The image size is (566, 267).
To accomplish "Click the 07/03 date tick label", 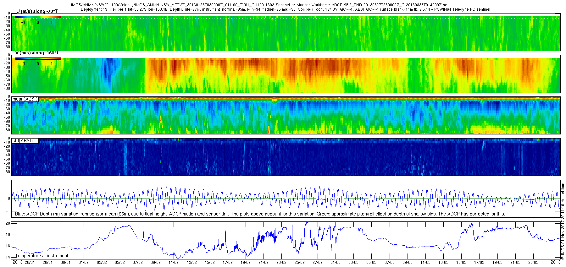I will tap(390, 263).
